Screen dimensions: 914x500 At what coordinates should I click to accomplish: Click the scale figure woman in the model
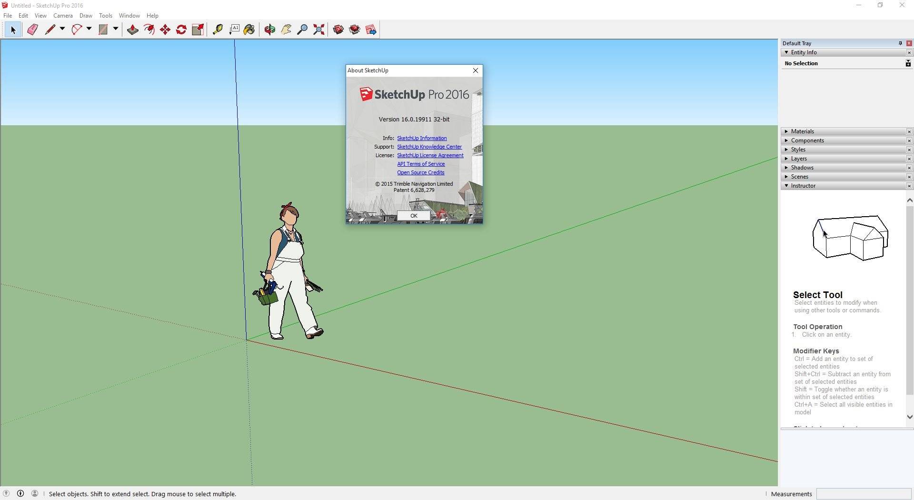288,271
